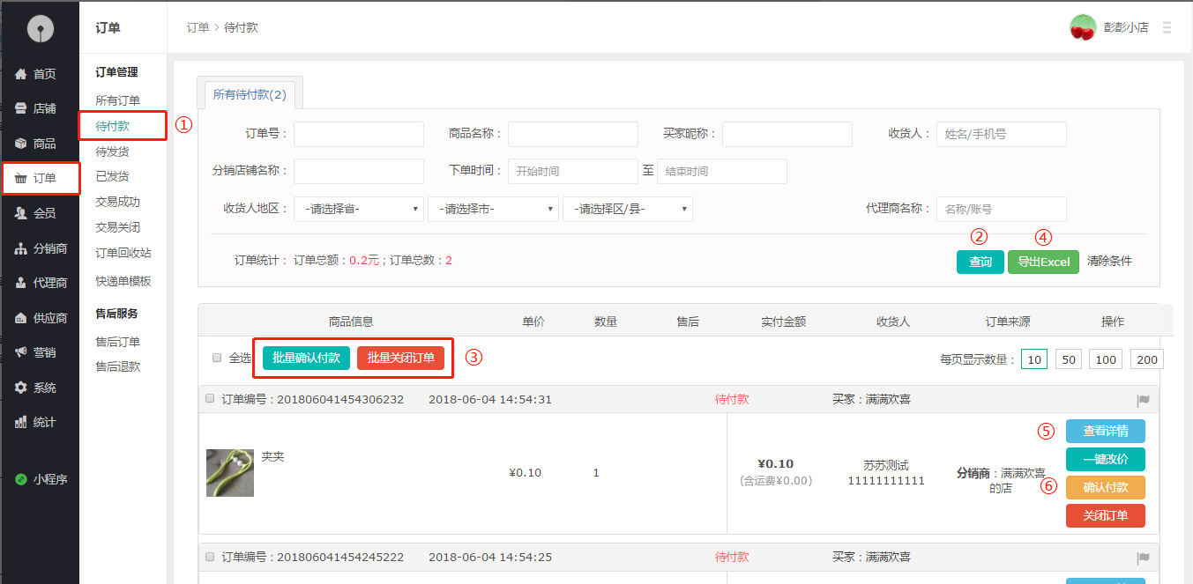Open 待发货 in the order menu
Viewport: 1193px width, 584px height.
coord(112,152)
